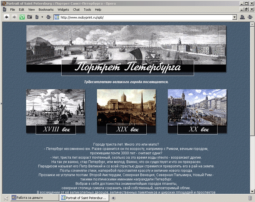
Task: Restore the inner document window
Action: click(x=246, y=9)
